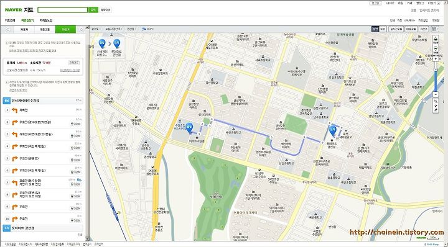Click the round icon right of 자전거 tab

click(81, 29)
